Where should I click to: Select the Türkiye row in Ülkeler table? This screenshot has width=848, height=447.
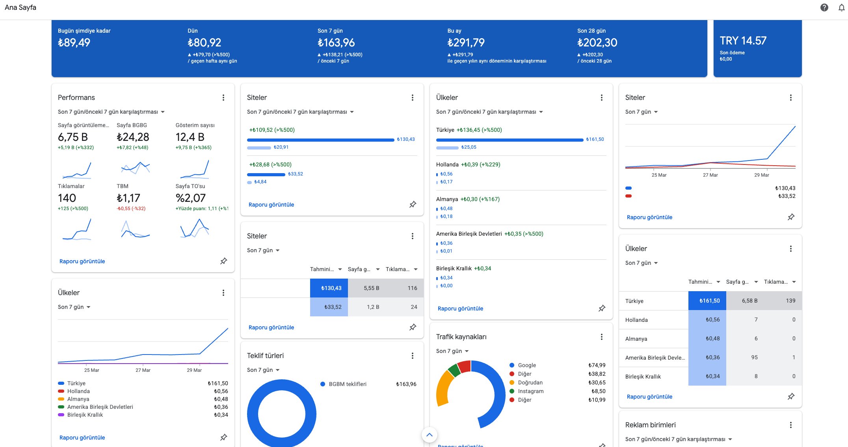[710, 301]
